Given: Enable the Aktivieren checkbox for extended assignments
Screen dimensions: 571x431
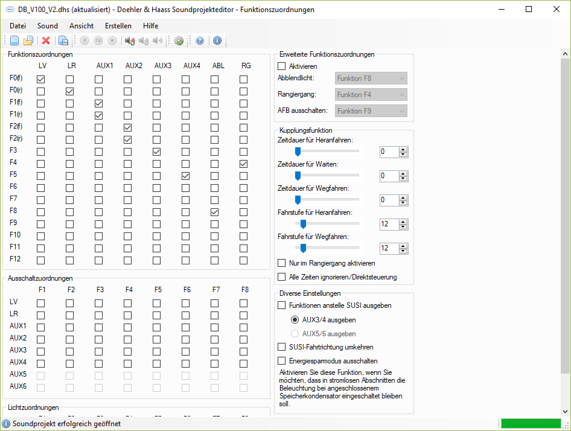Looking at the screenshot, I should [281, 66].
